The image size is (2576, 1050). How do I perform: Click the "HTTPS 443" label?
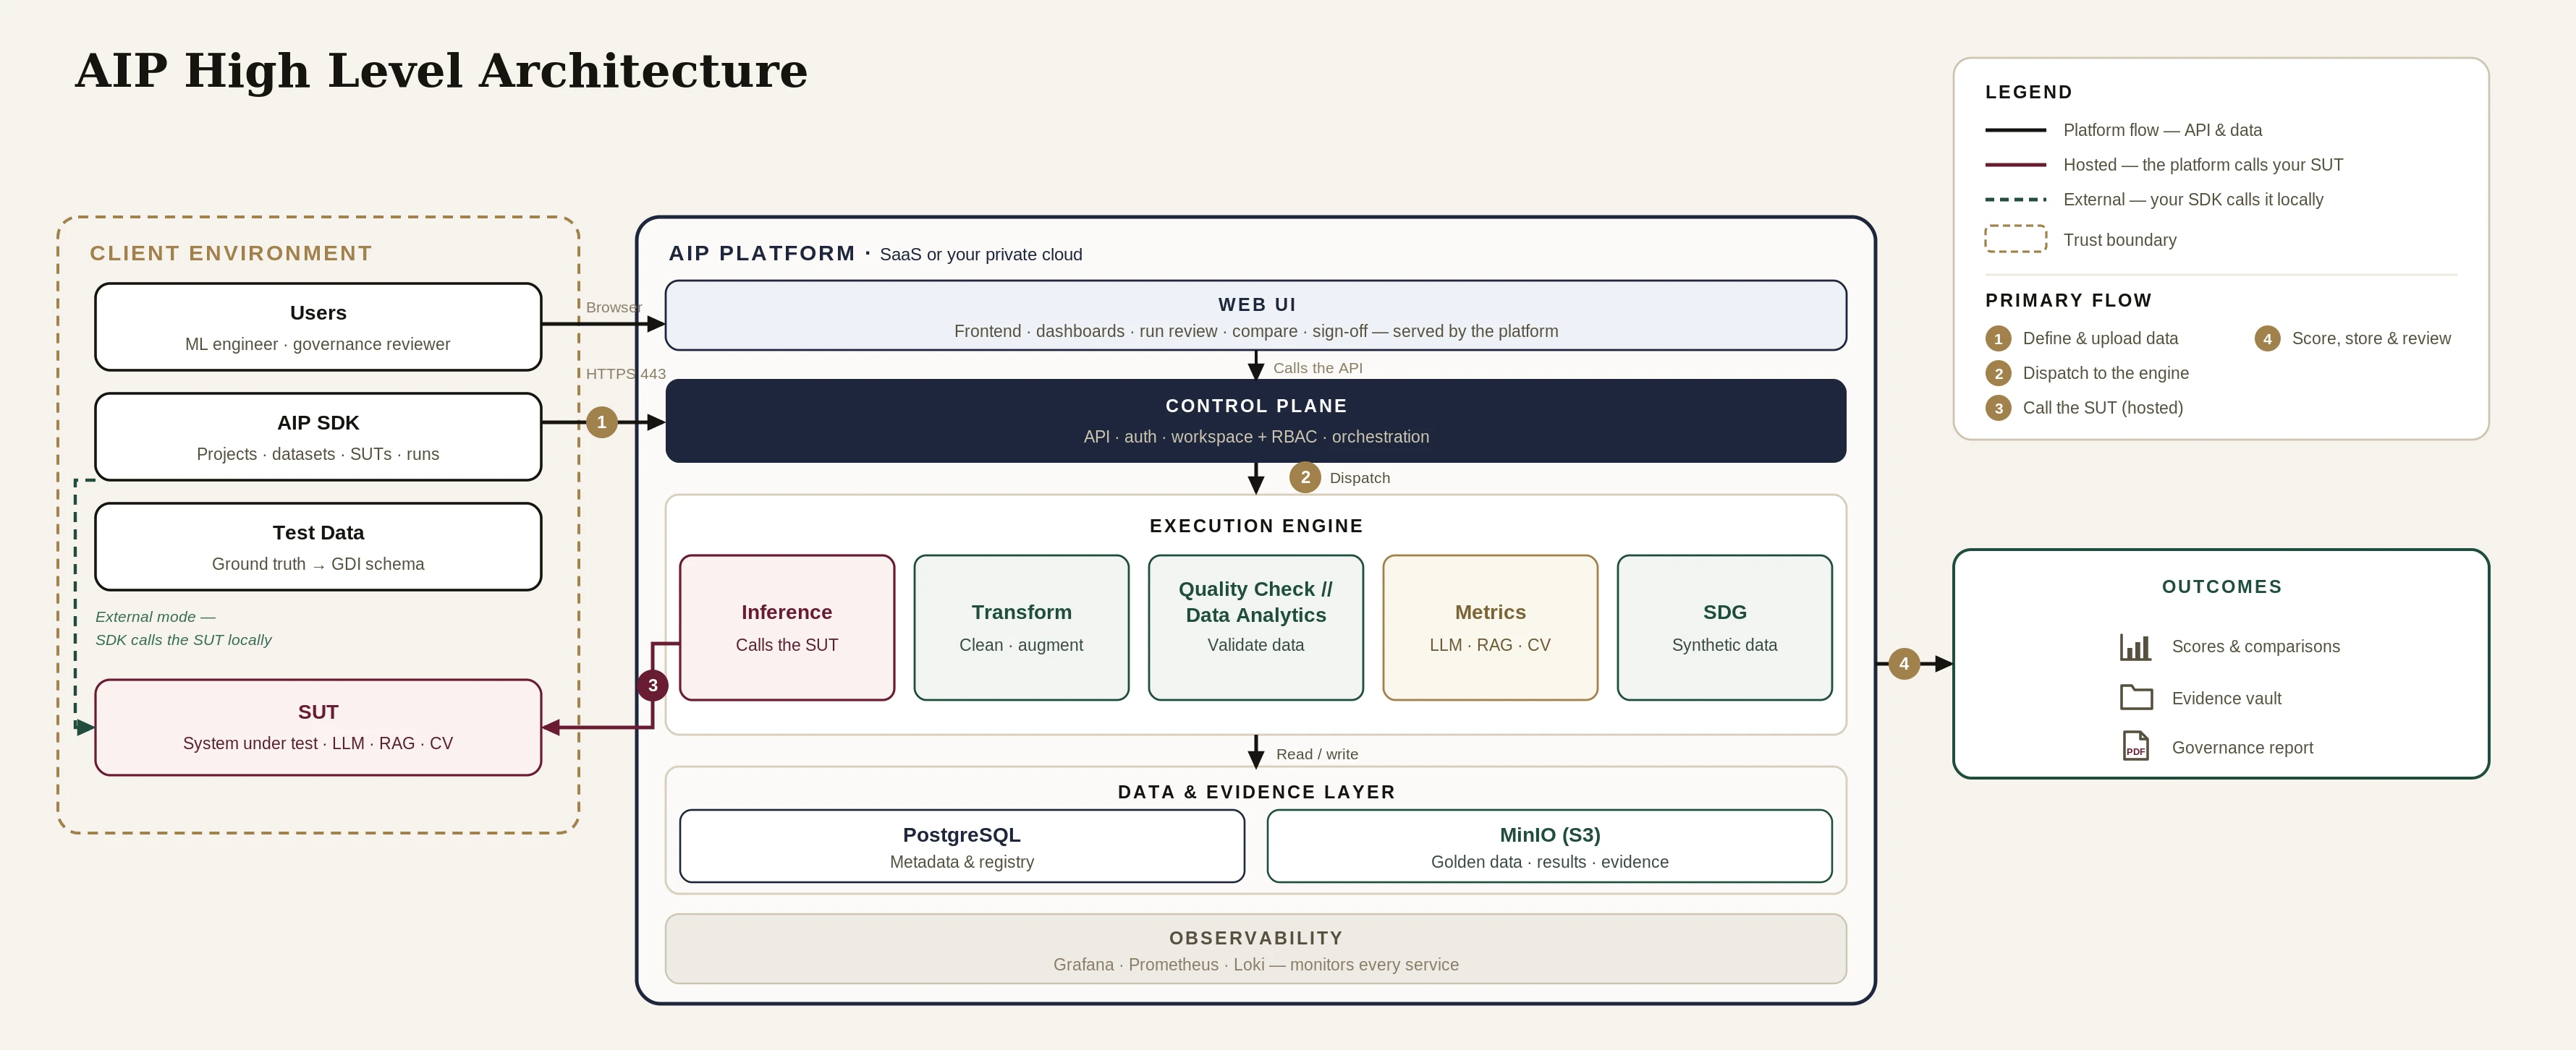(626, 374)
